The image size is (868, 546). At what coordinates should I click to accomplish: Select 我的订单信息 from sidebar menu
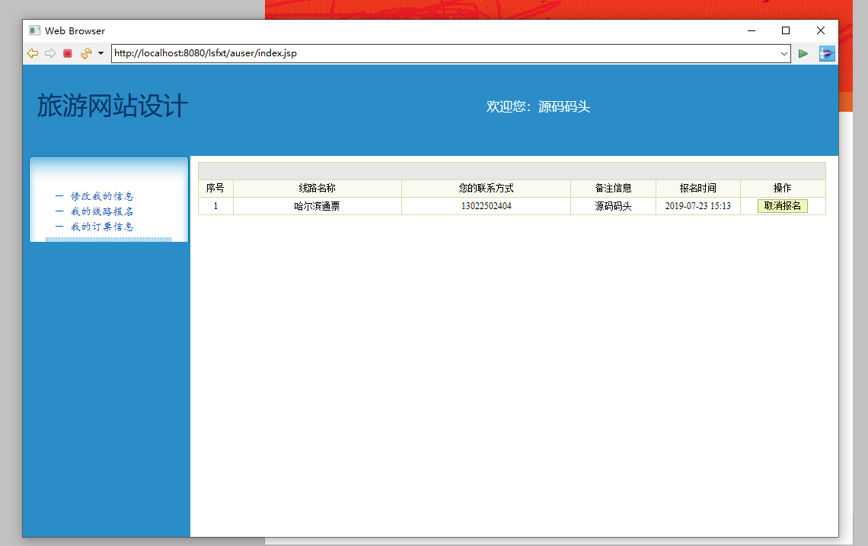click(102, 227)
